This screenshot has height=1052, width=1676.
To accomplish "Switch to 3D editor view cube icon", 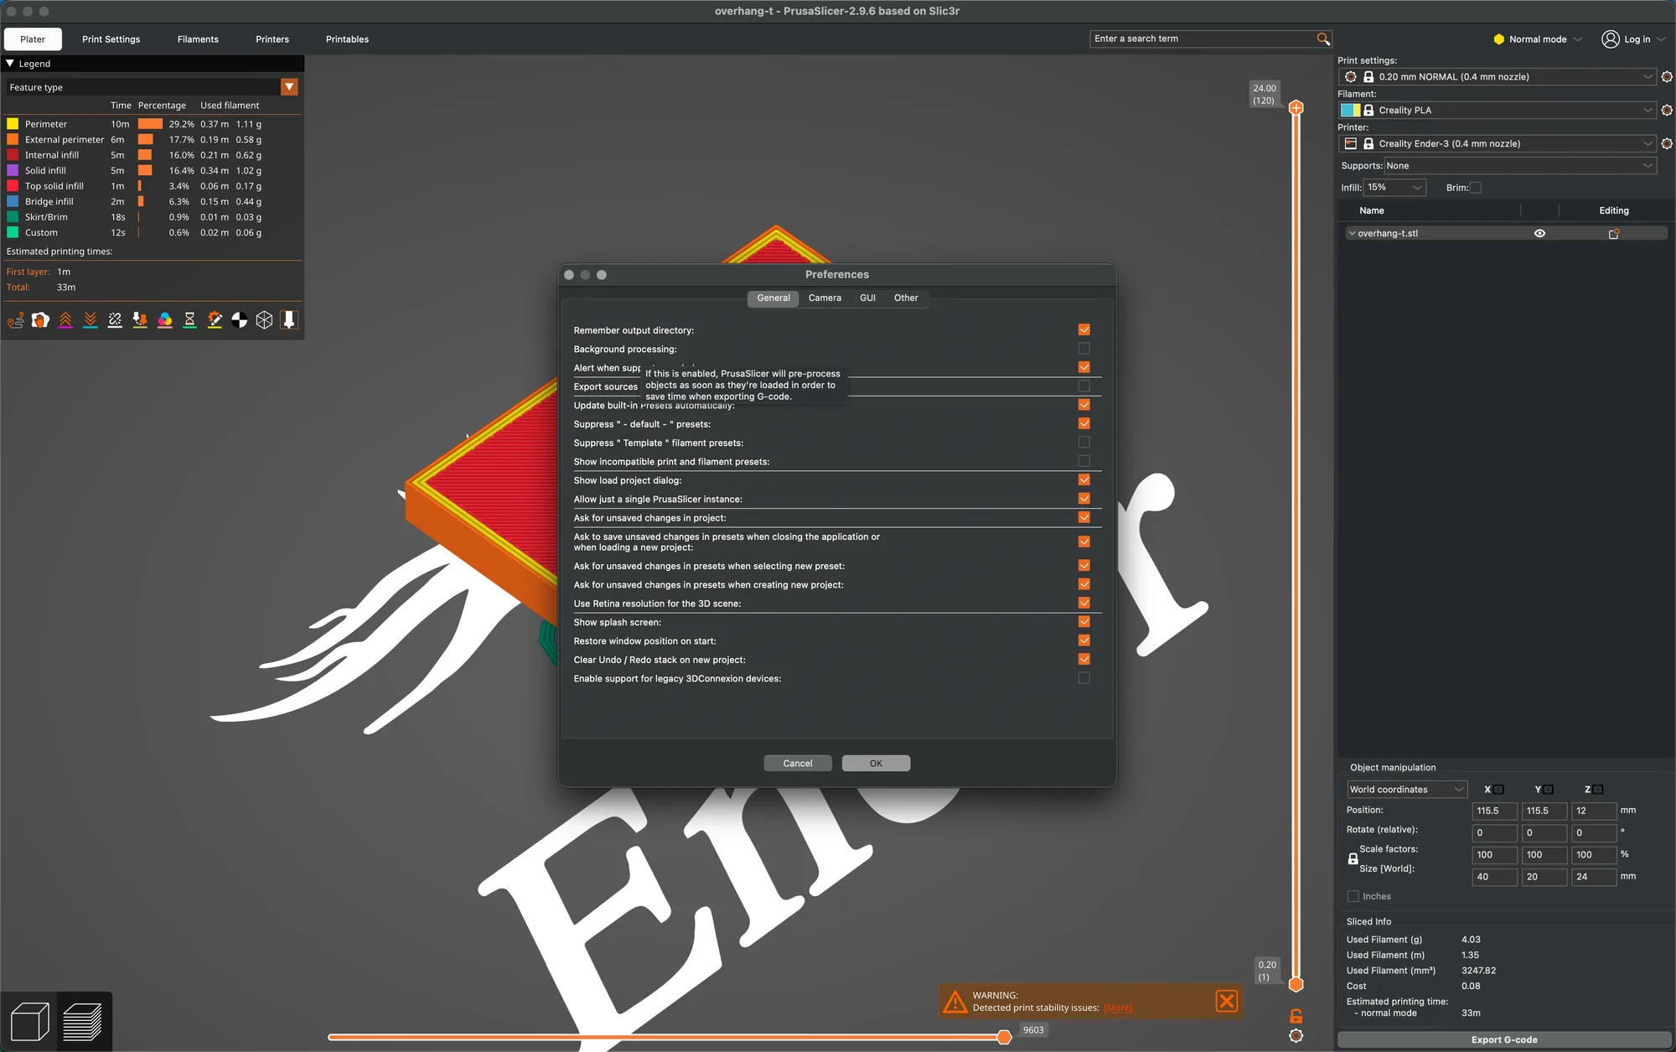I will (29, 1022).
